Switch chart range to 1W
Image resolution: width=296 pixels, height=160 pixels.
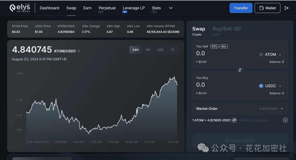tap(148, 50)
